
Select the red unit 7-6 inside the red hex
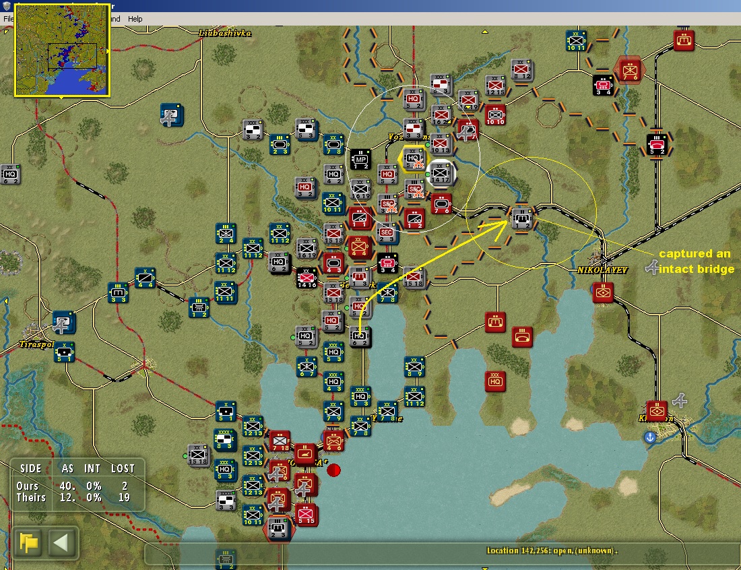coord(629,71)
